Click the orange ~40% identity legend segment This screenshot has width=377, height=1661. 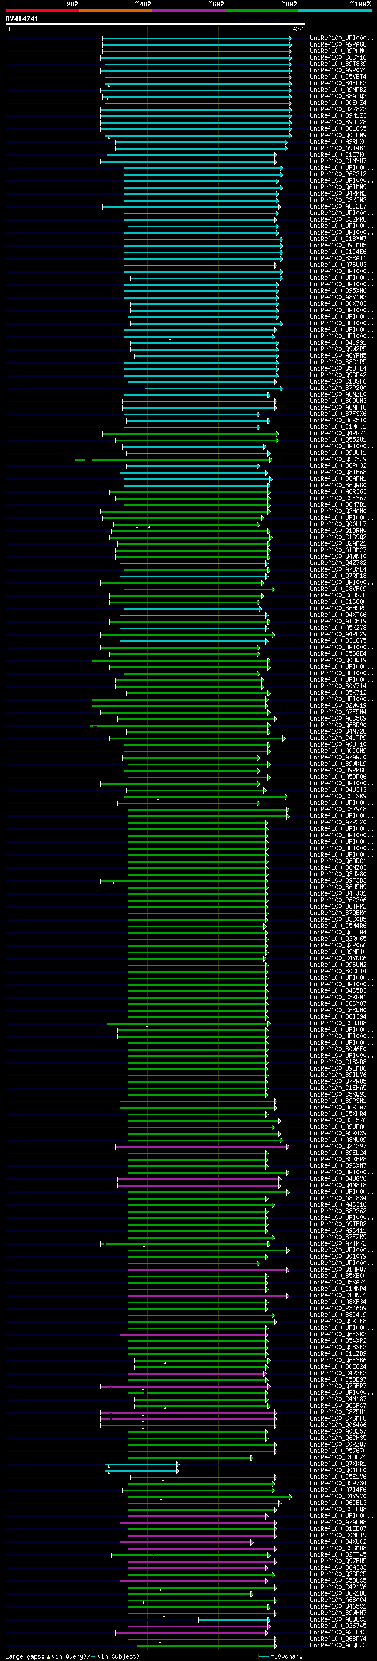pyautogui.click(x=115, y=11)
